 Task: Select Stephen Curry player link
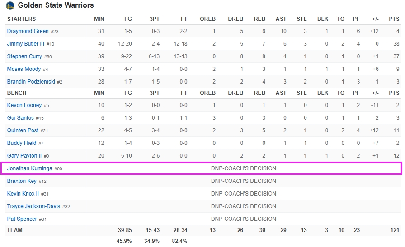(24, 56)
